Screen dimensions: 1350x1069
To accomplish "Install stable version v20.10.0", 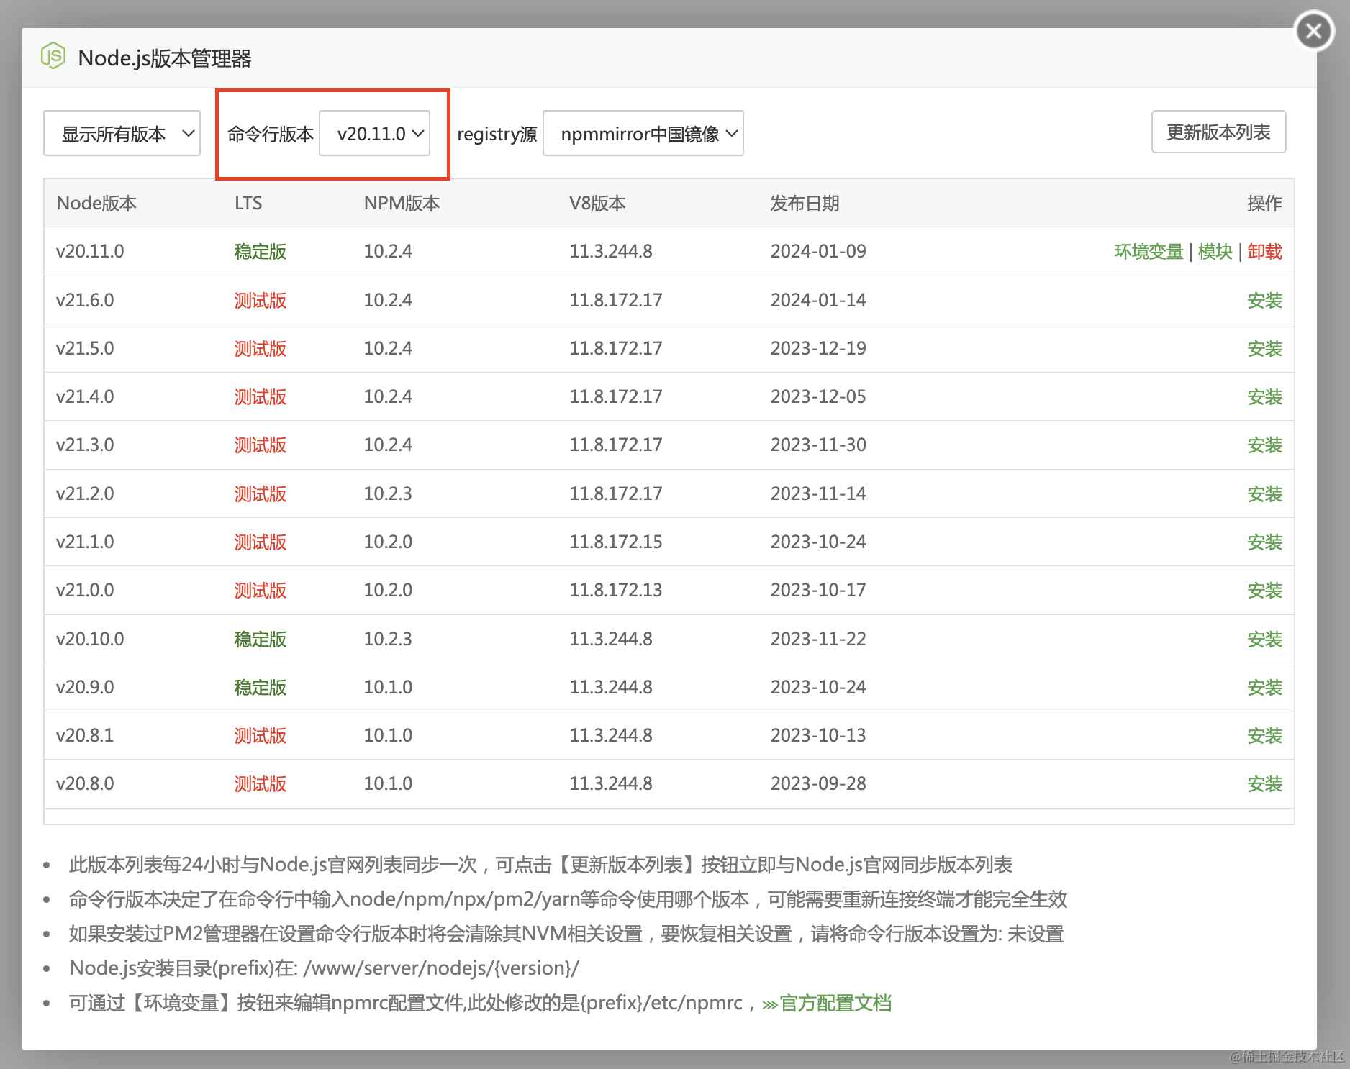I will click(x=1265, y=639).
